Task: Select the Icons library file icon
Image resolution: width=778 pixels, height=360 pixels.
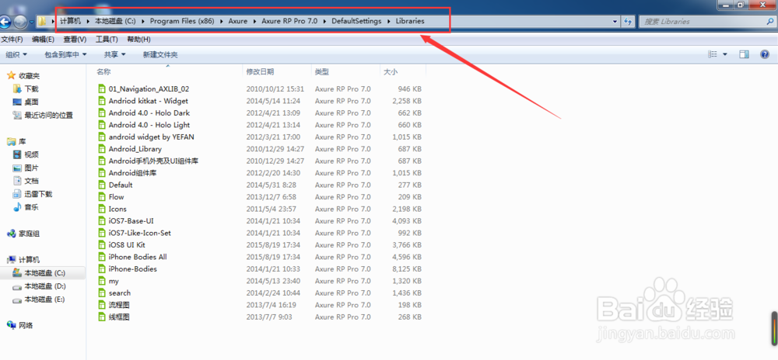Action: (103, 209)
